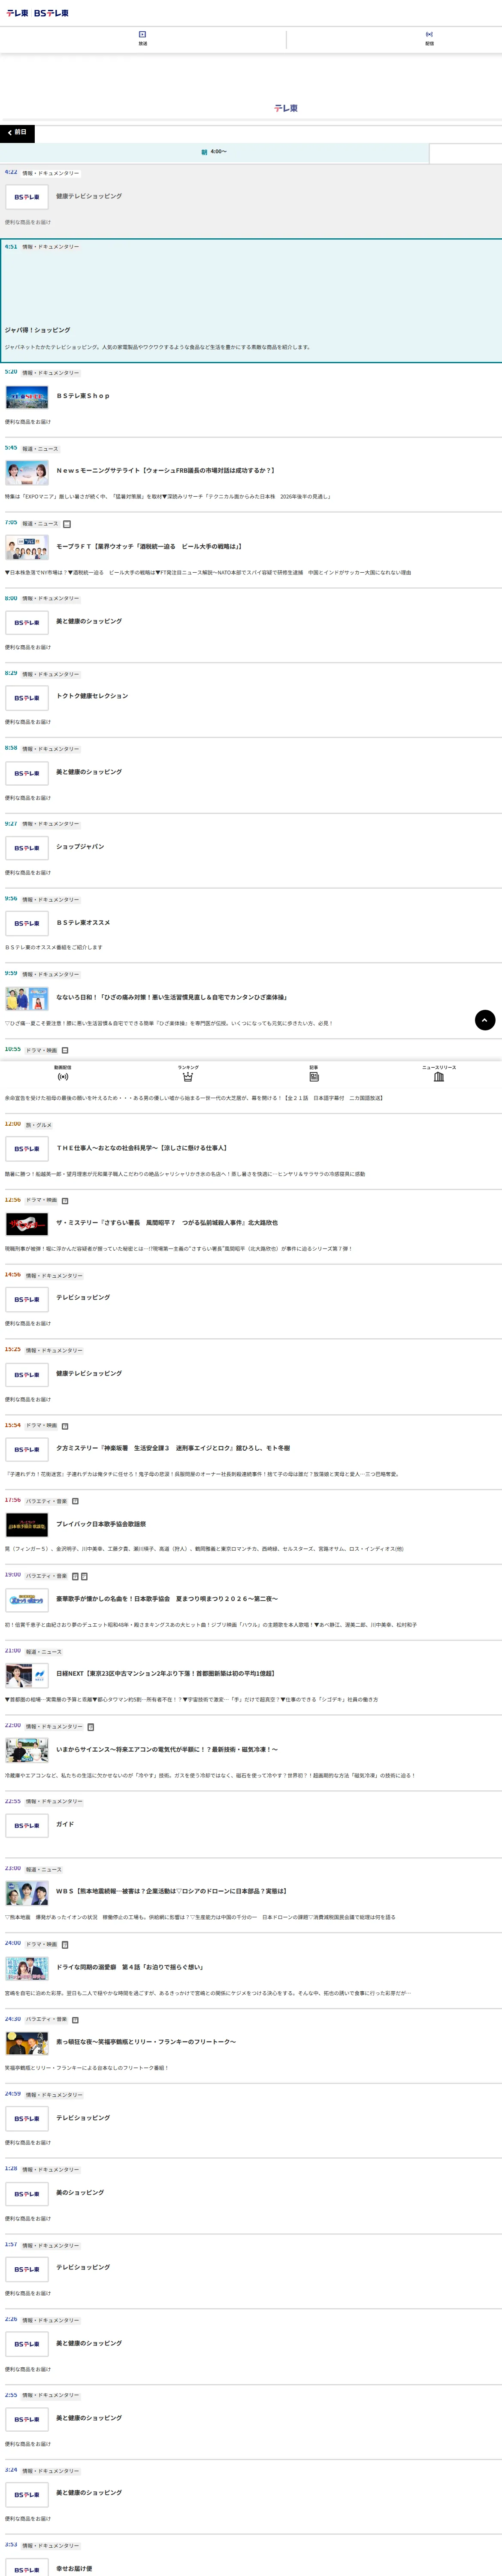Open THE仕事人 program title
This screenshot has width=502, height=2576.
(141, 1148)
